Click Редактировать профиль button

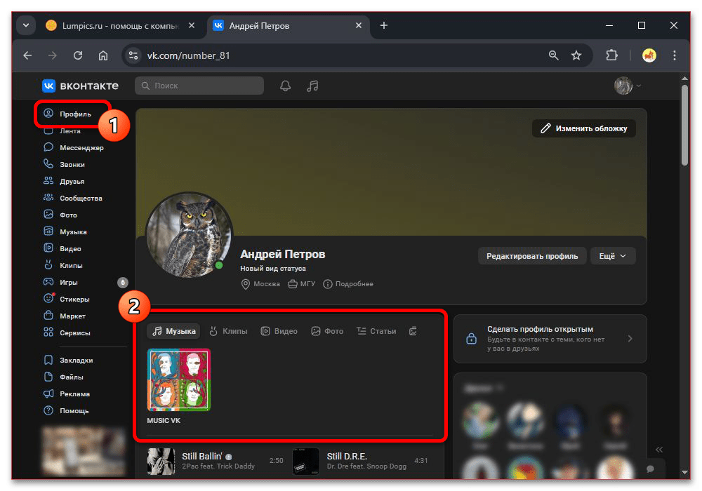click(532, 256)
